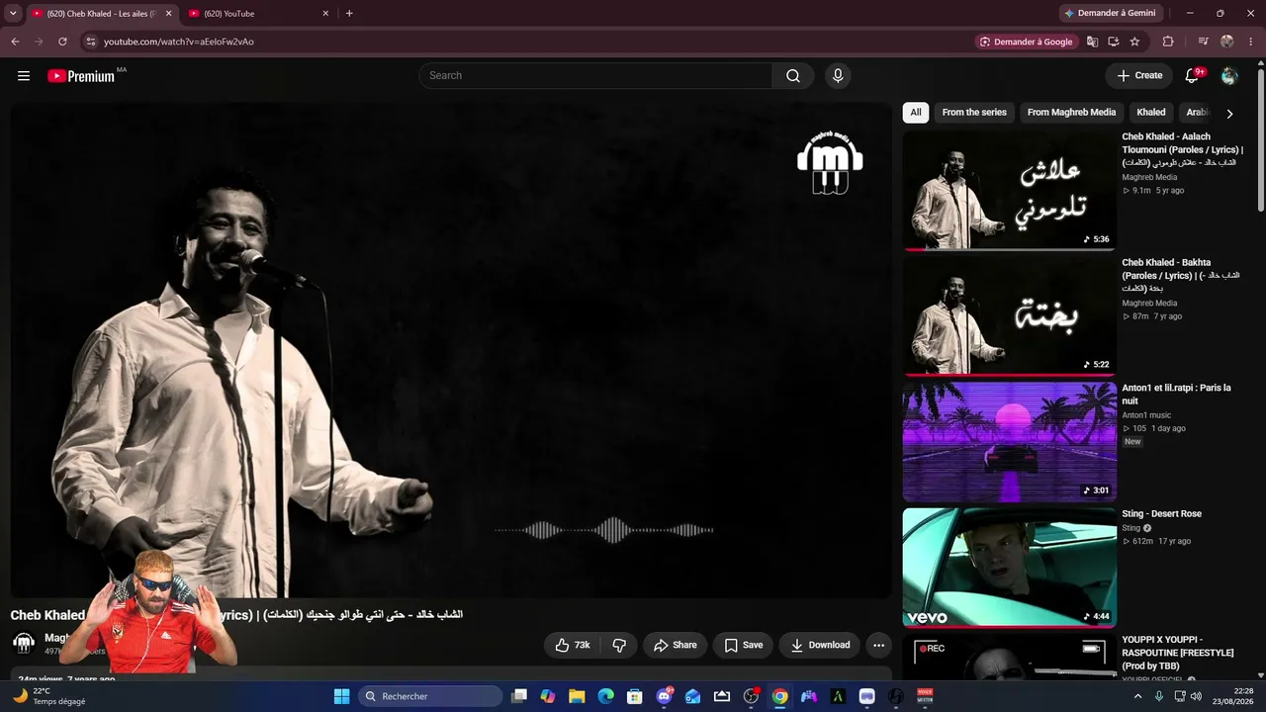Open Chrome media controls icon
Screen dimensions: 1266x712
1203,42
